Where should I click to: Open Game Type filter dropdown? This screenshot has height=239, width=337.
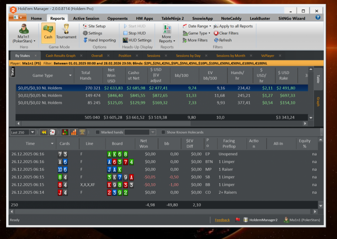196,33
